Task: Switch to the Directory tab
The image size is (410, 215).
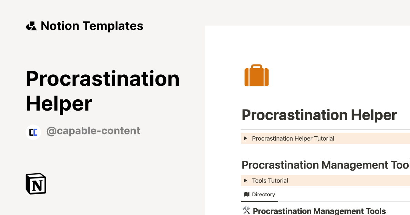Action: 259,194
